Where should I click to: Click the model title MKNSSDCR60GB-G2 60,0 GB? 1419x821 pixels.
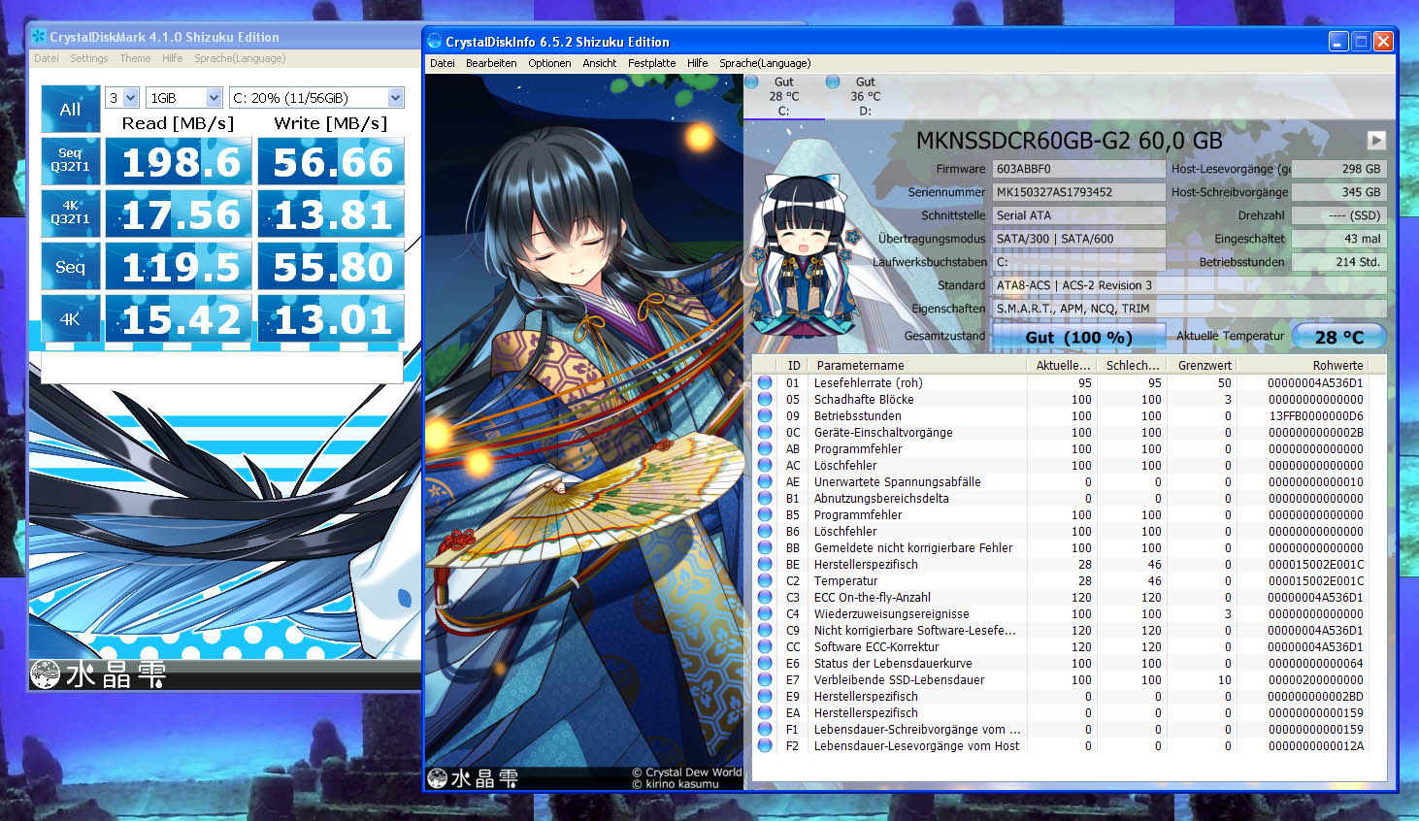click(x=1069, y=141)
